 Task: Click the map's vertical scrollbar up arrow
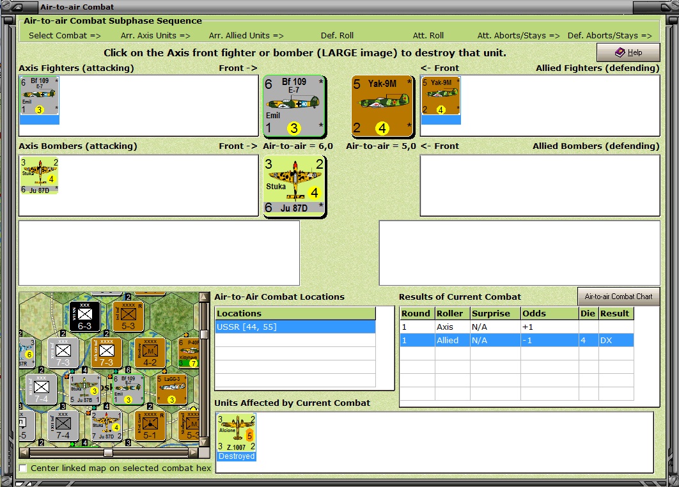coord(204,297)
